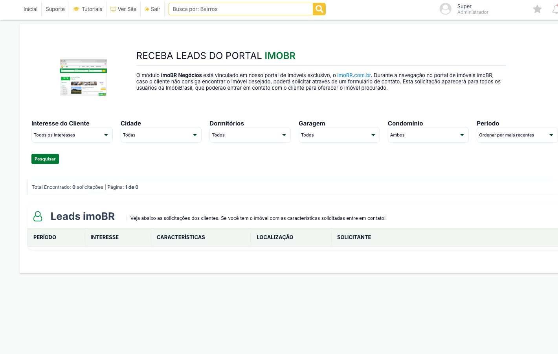Click the Leads imoBR heading

[x=83, y=216]
